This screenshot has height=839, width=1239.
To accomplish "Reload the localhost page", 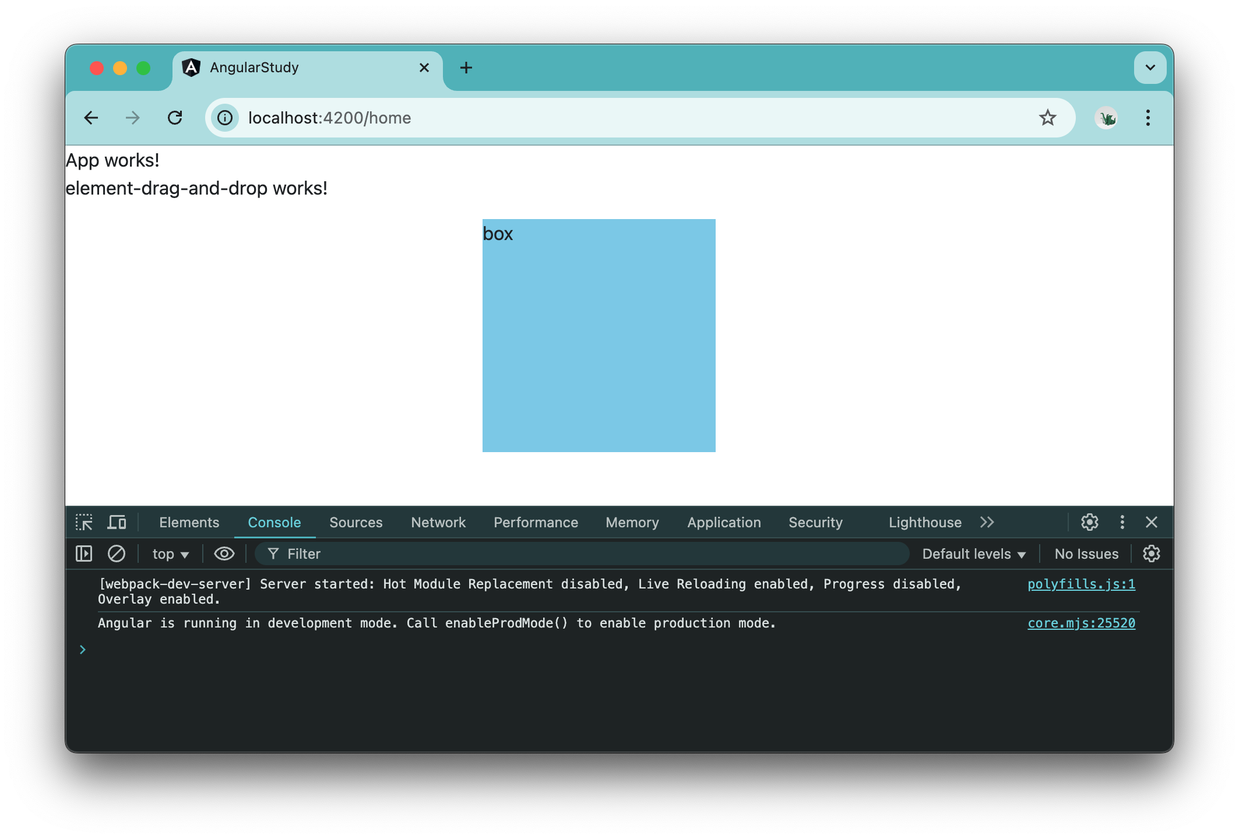I will coord(175,118).
